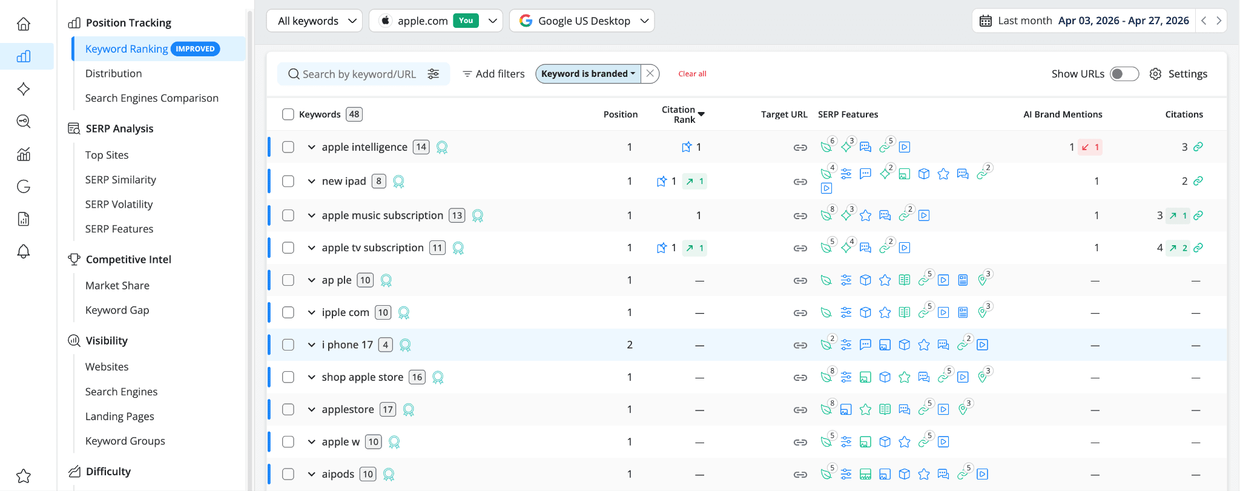
Task: Click video SERP feature icon in apple intelligence row
Action: click(x=905, y=147)
